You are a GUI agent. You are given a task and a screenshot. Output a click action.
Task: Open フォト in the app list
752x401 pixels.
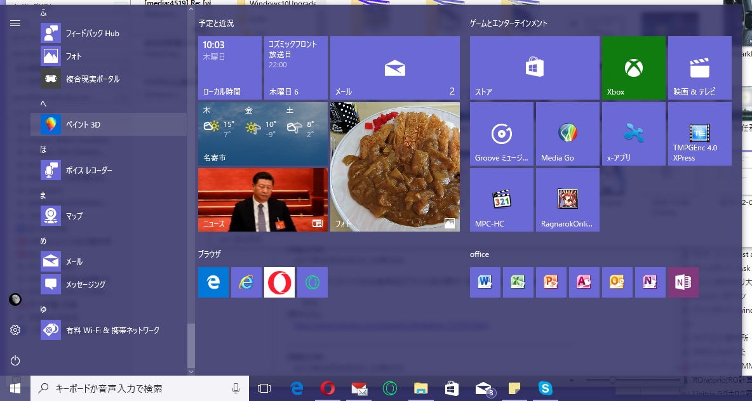109,56
